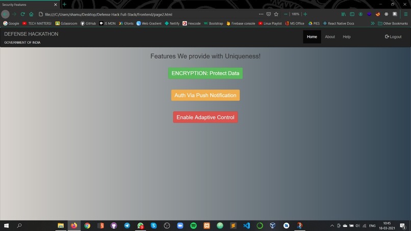Open Windows taskbar search
The image size is (411, 231).
point(19,225)
